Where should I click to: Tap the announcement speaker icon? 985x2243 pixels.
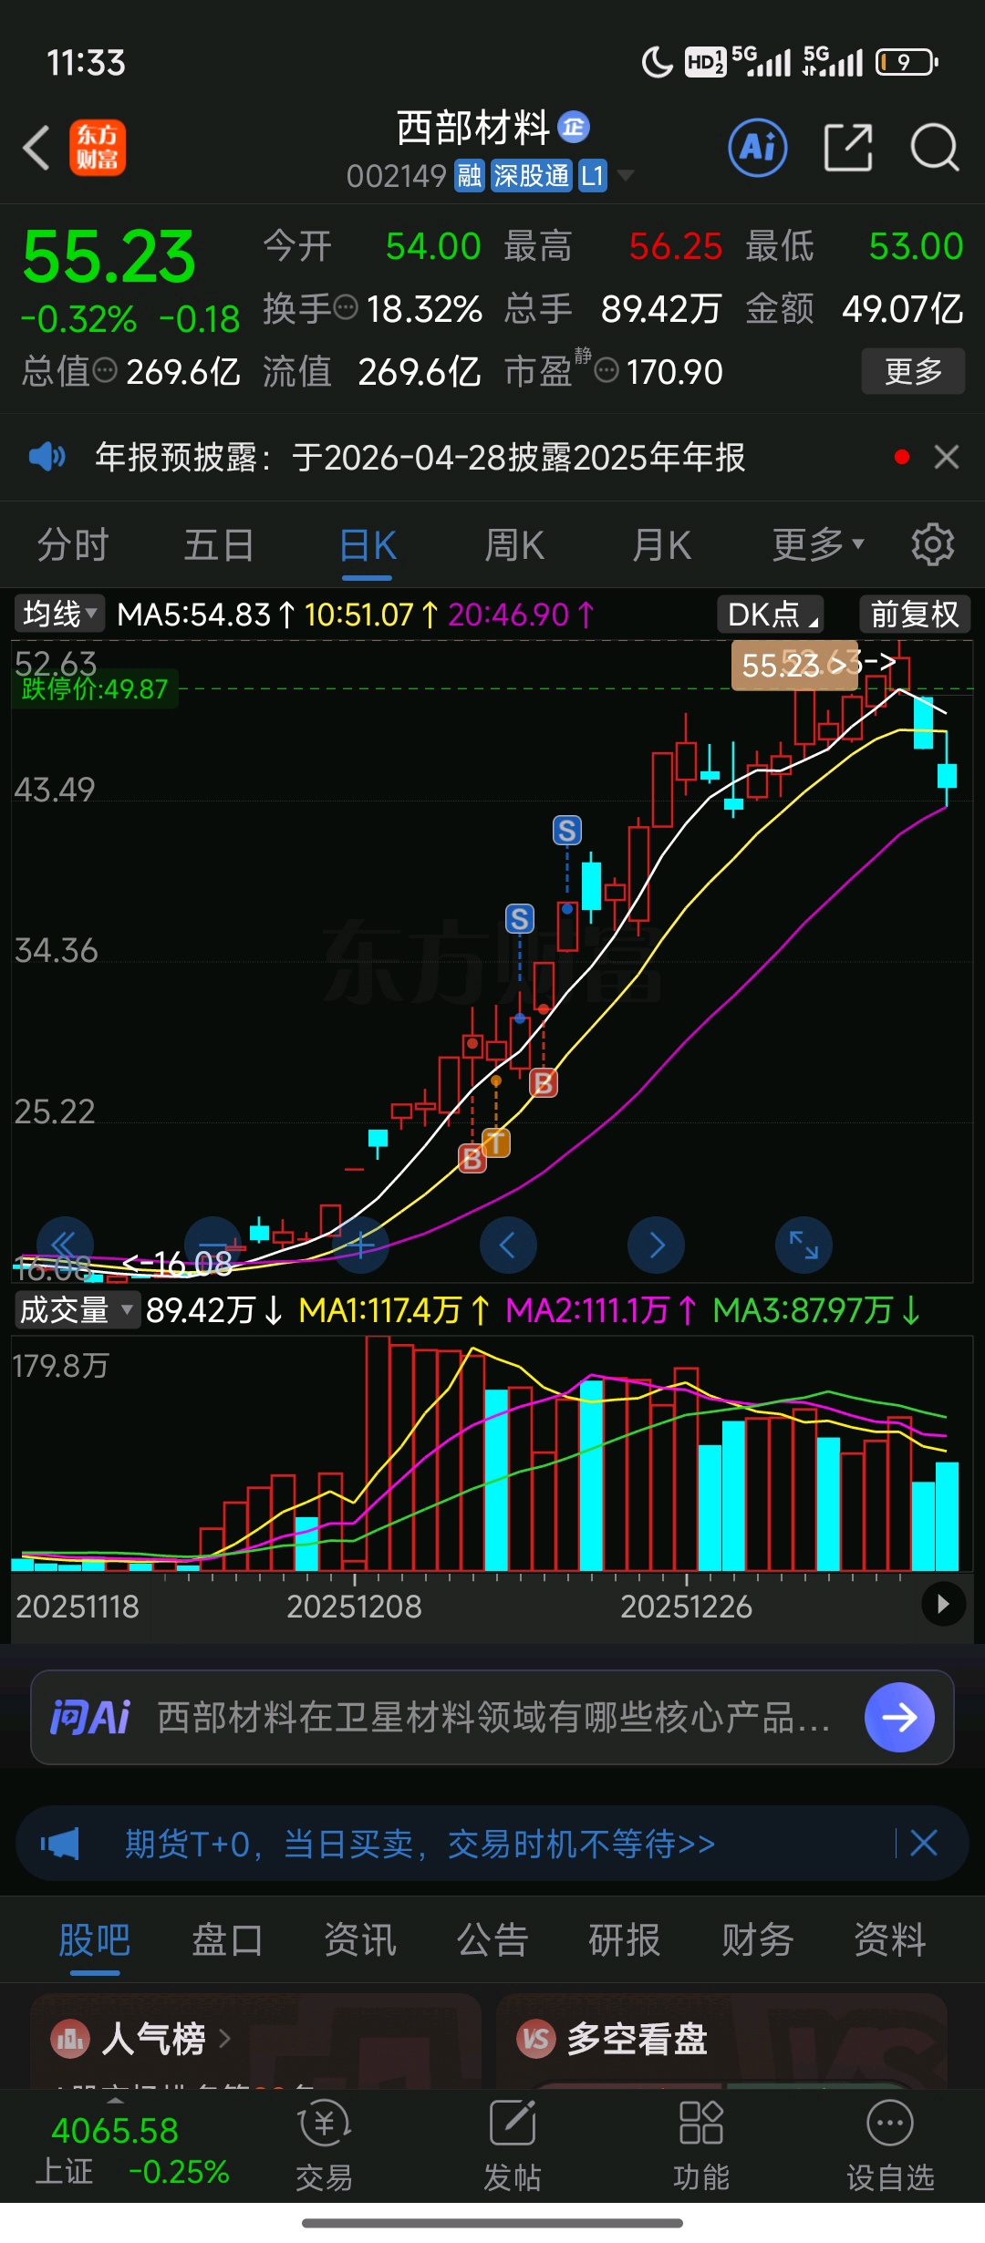(47, 456)
